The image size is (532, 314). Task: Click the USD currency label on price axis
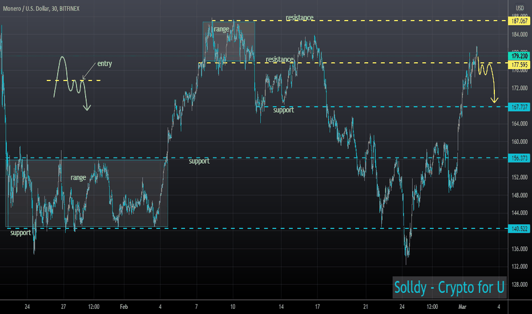pos(519,8)
